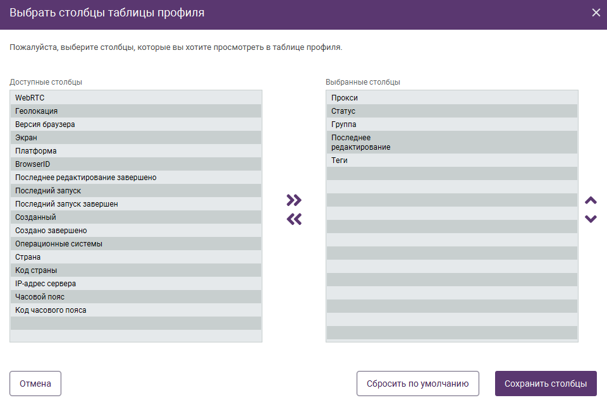607x405 pixels.
Task: Select Часовой пояс row
Action: pyautogui.click(x=136, y=297)
